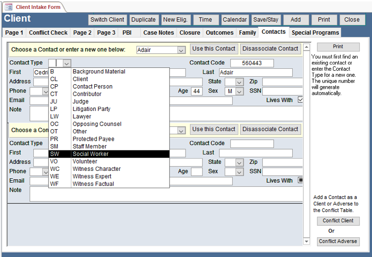Toggle the second contact's Lives With checkbox

click(300, 181)
